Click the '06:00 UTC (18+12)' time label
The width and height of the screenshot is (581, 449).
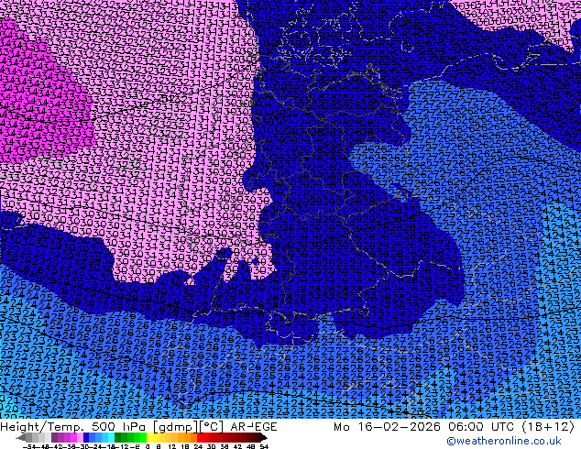pyautogui.click(x=511, y=427)
